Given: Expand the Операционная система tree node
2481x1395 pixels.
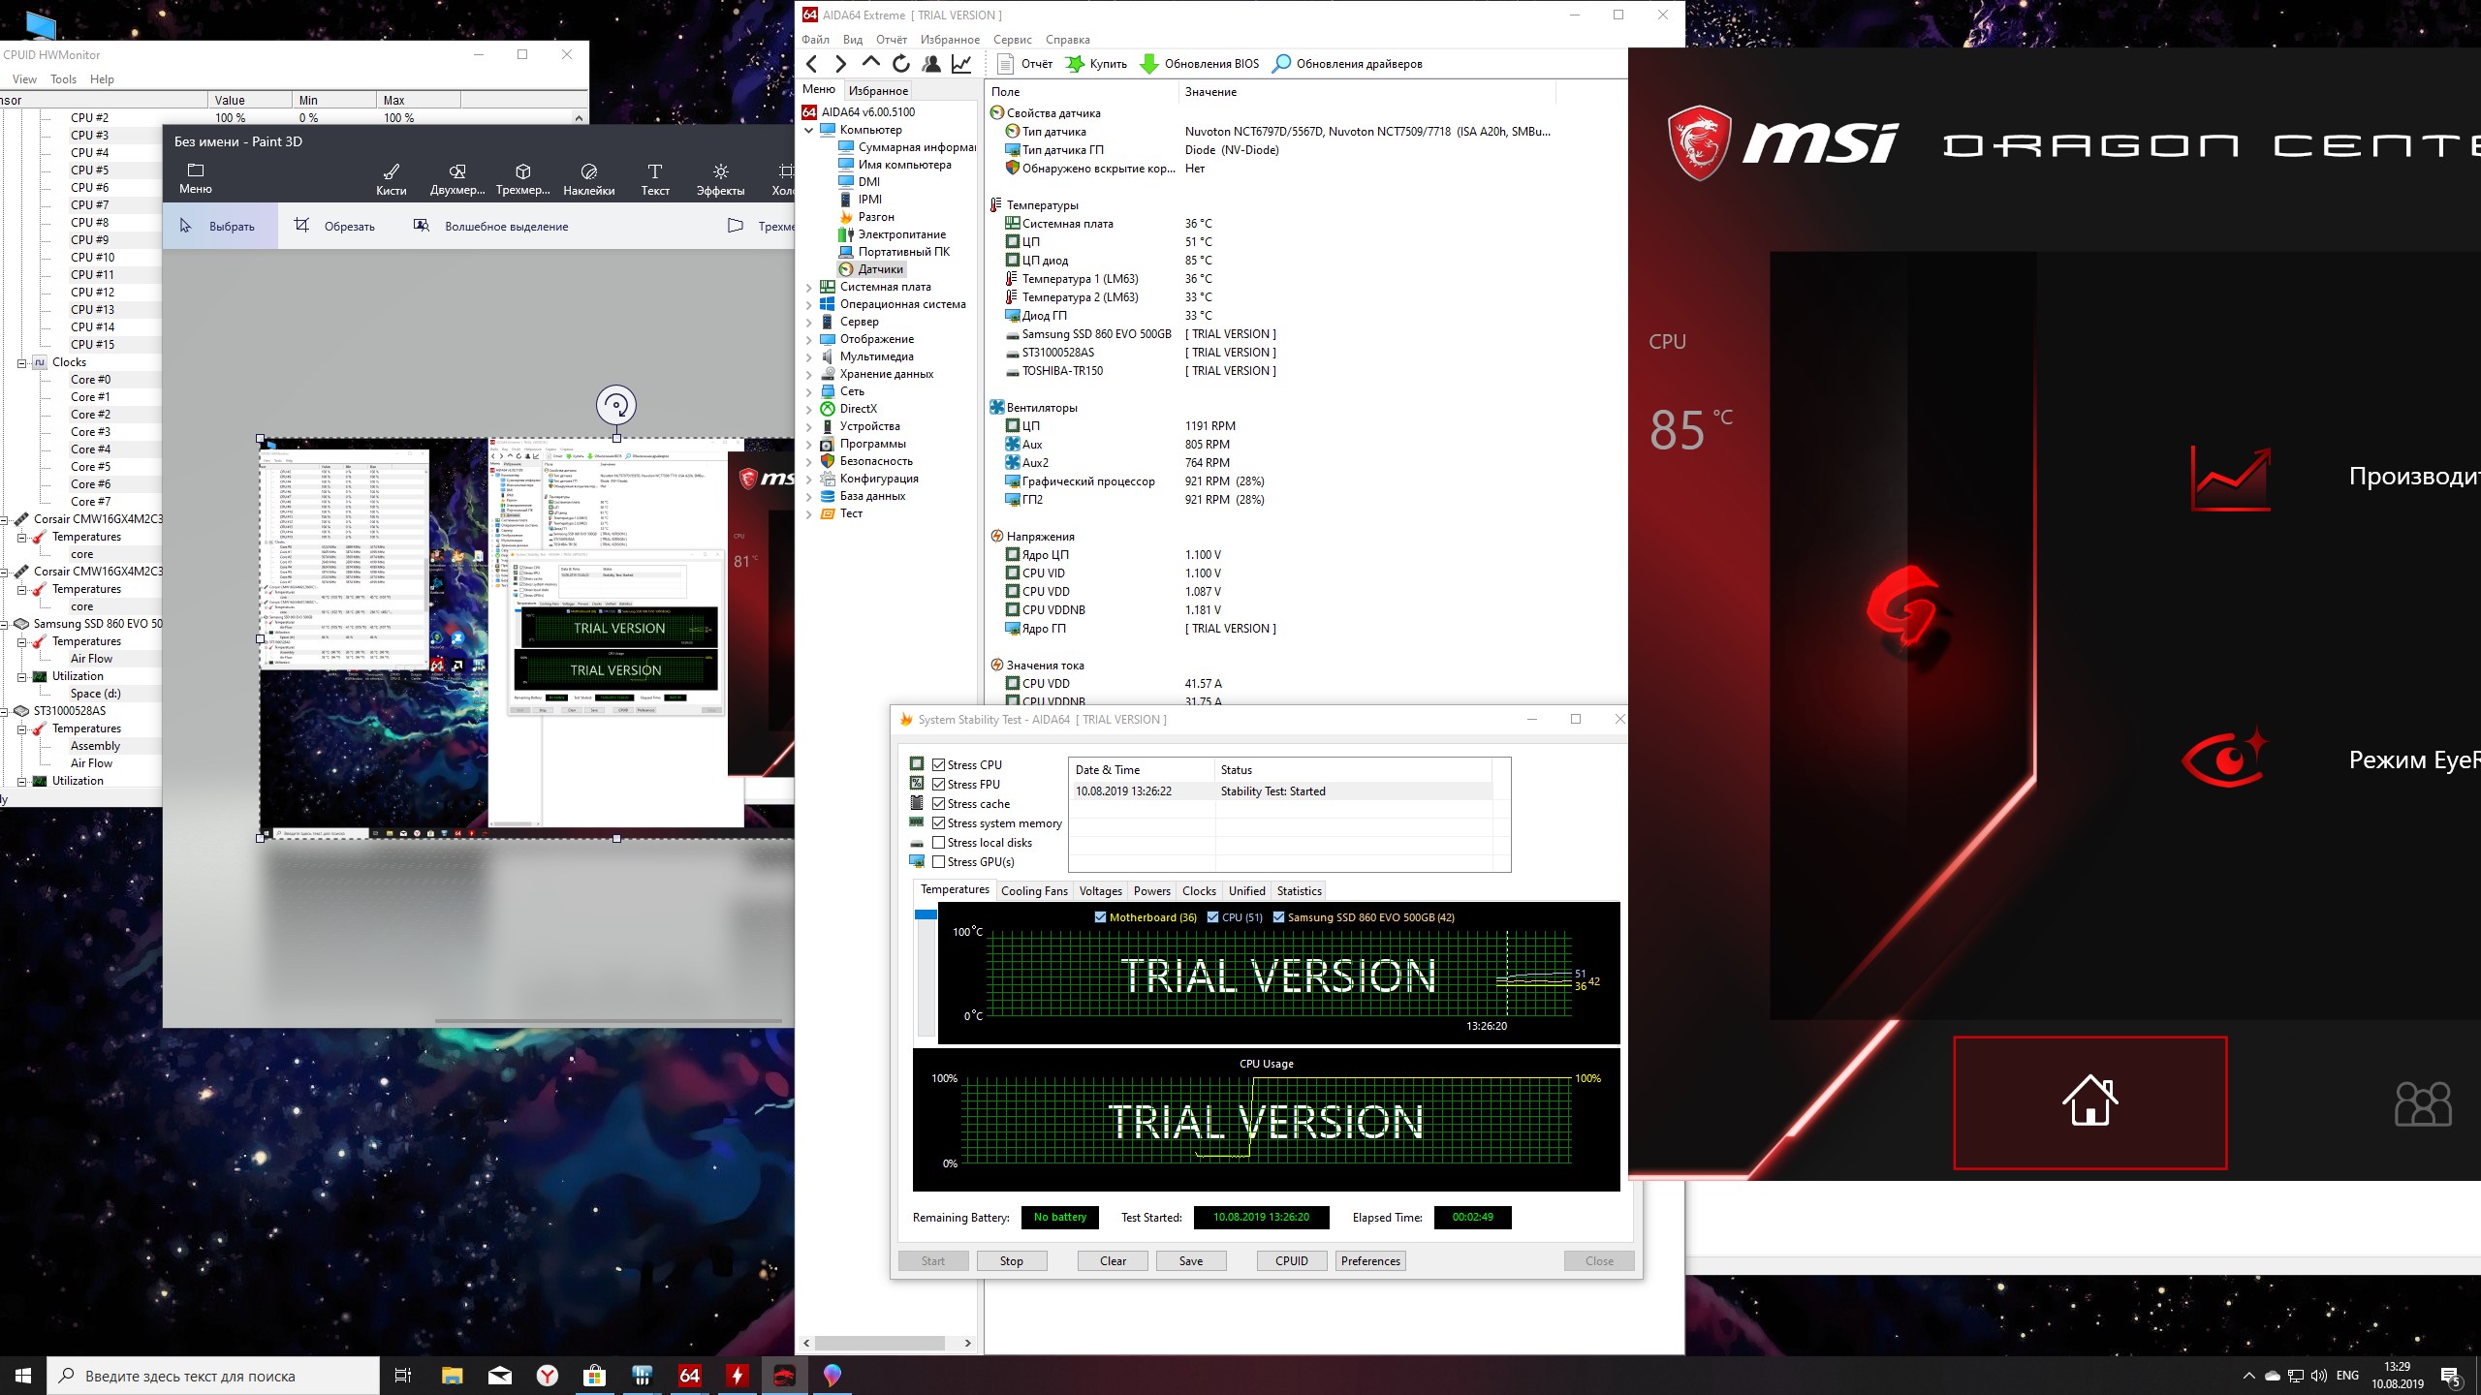Looking at the screenshot, I should pos(809,304).
